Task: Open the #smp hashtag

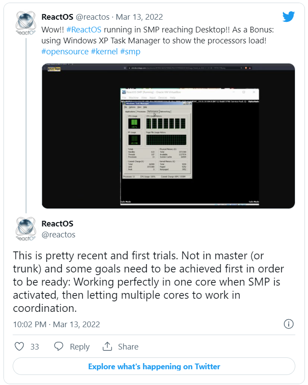Action: point(130,51)
